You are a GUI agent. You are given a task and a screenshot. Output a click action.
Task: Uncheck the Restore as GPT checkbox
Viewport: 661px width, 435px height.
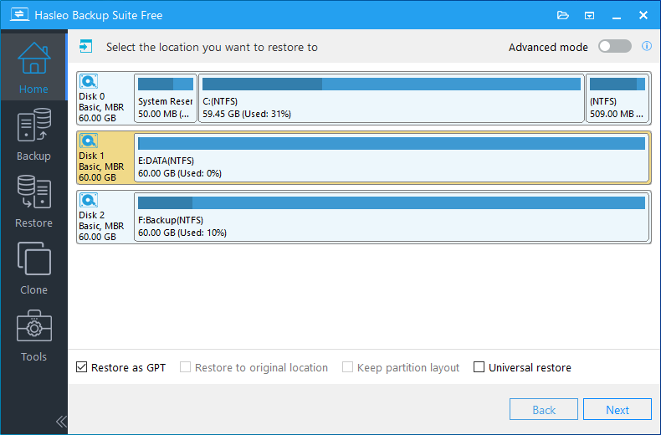click(82, 367)
